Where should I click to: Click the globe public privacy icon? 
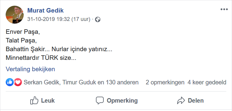(98, 19)
